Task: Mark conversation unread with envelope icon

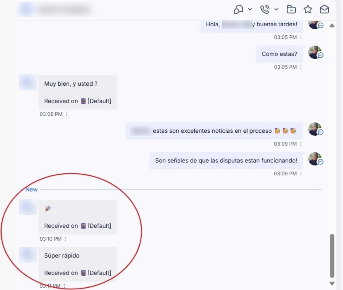Action: (x=324, y=10)
